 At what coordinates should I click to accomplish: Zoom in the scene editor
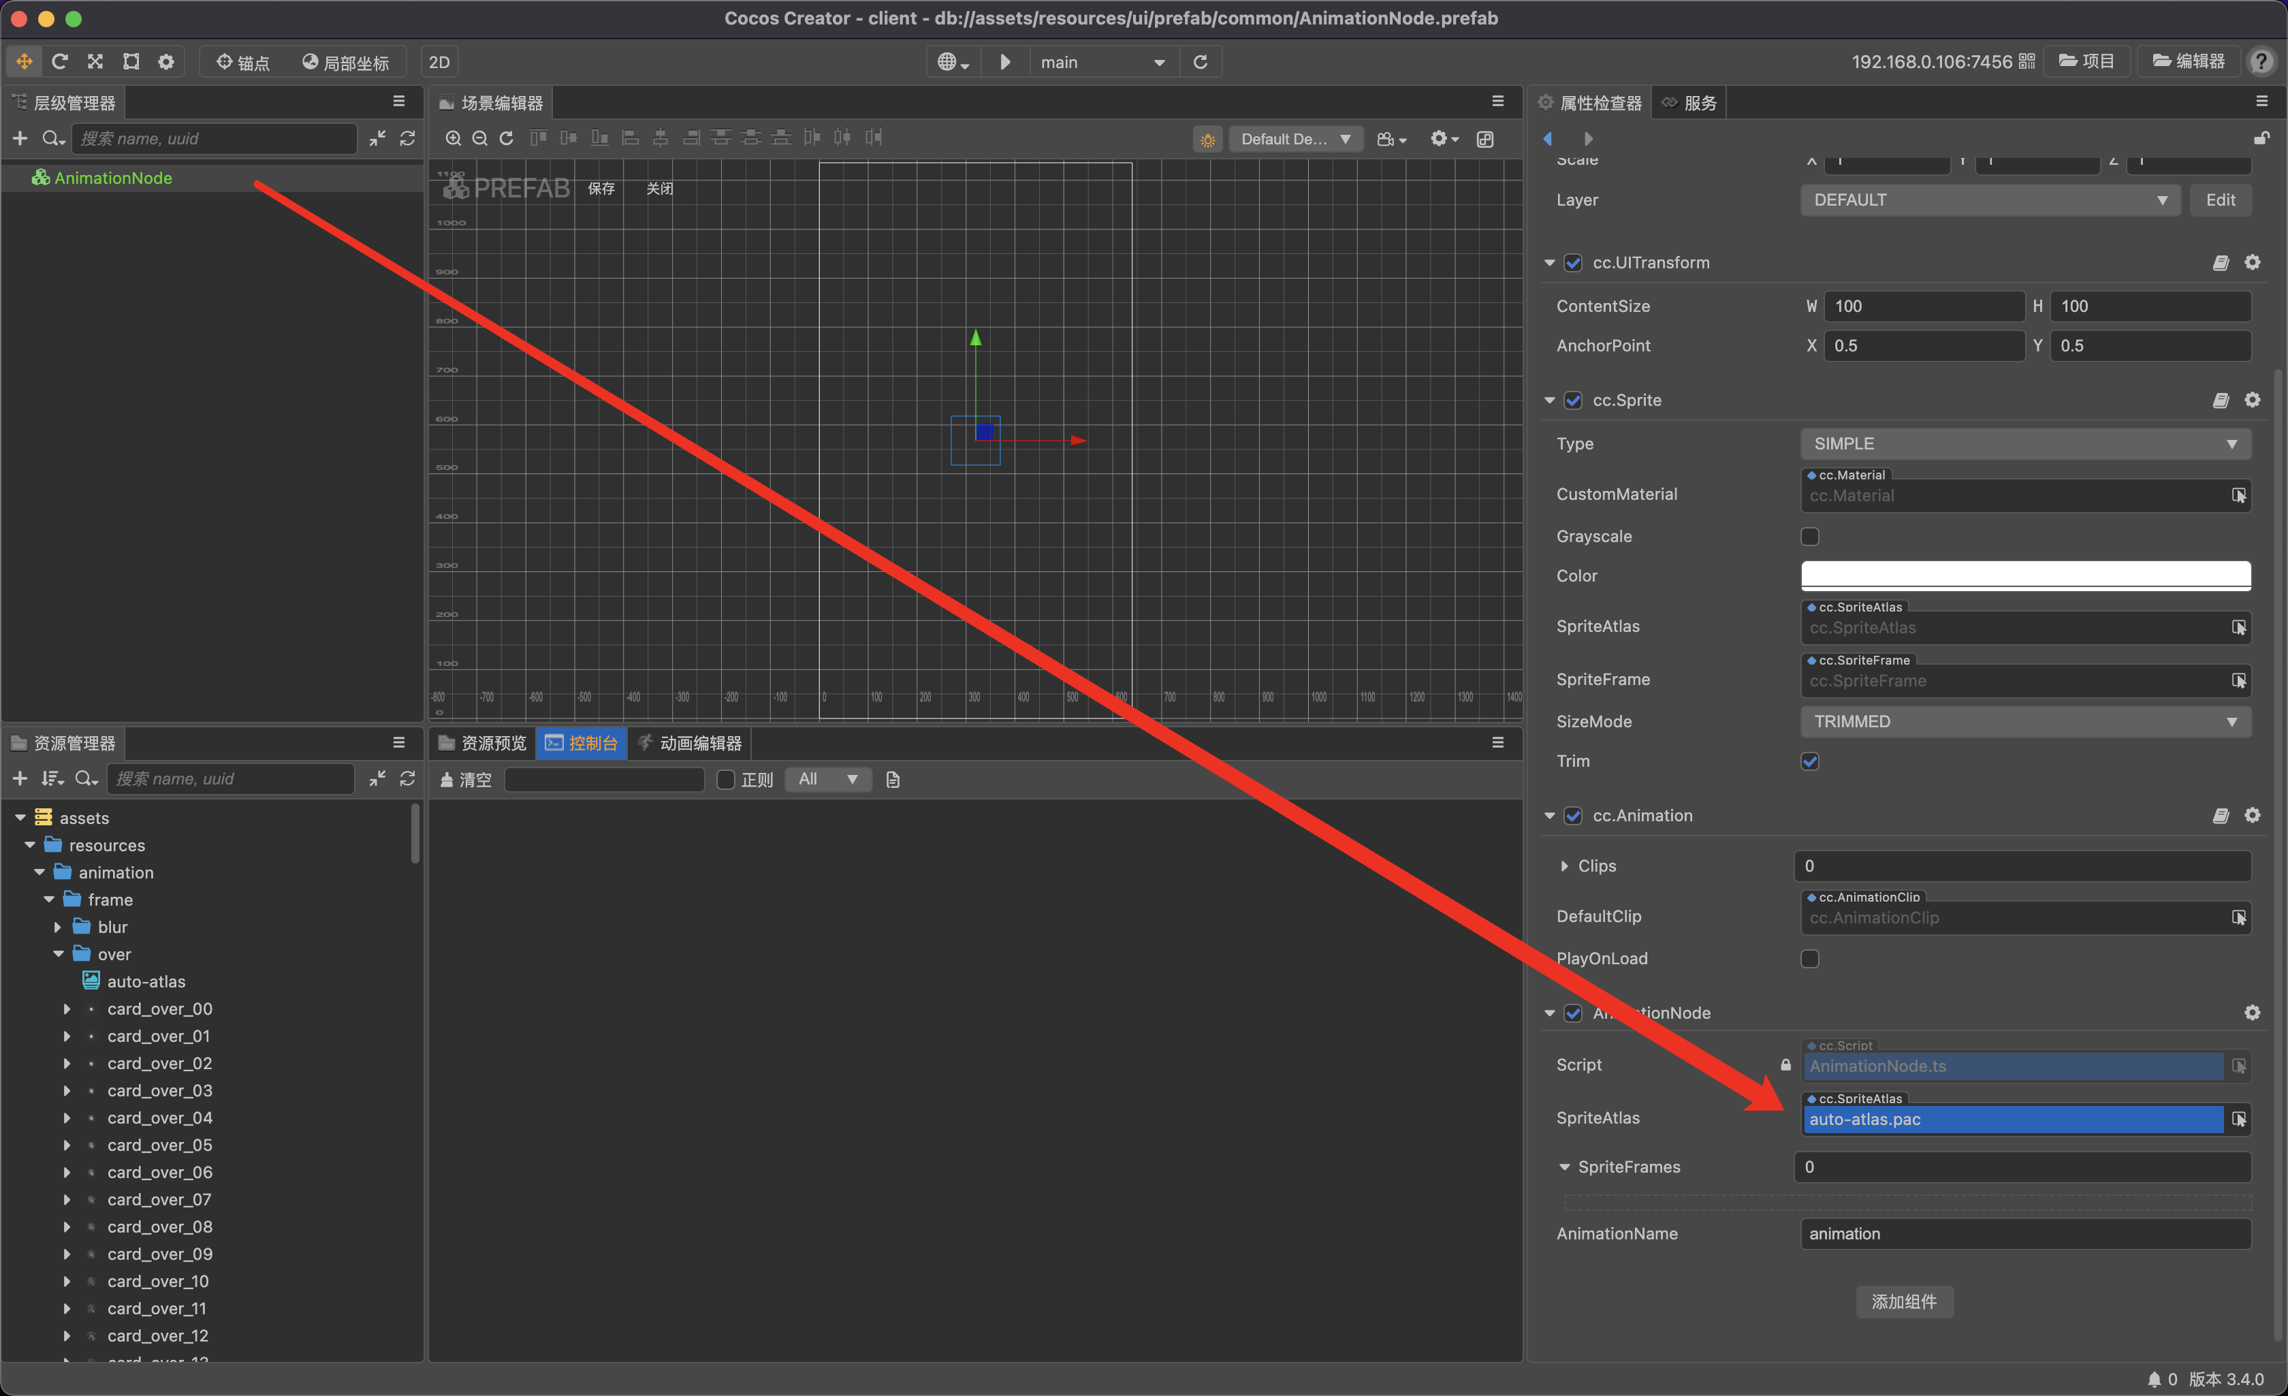(x=453, y=138)
